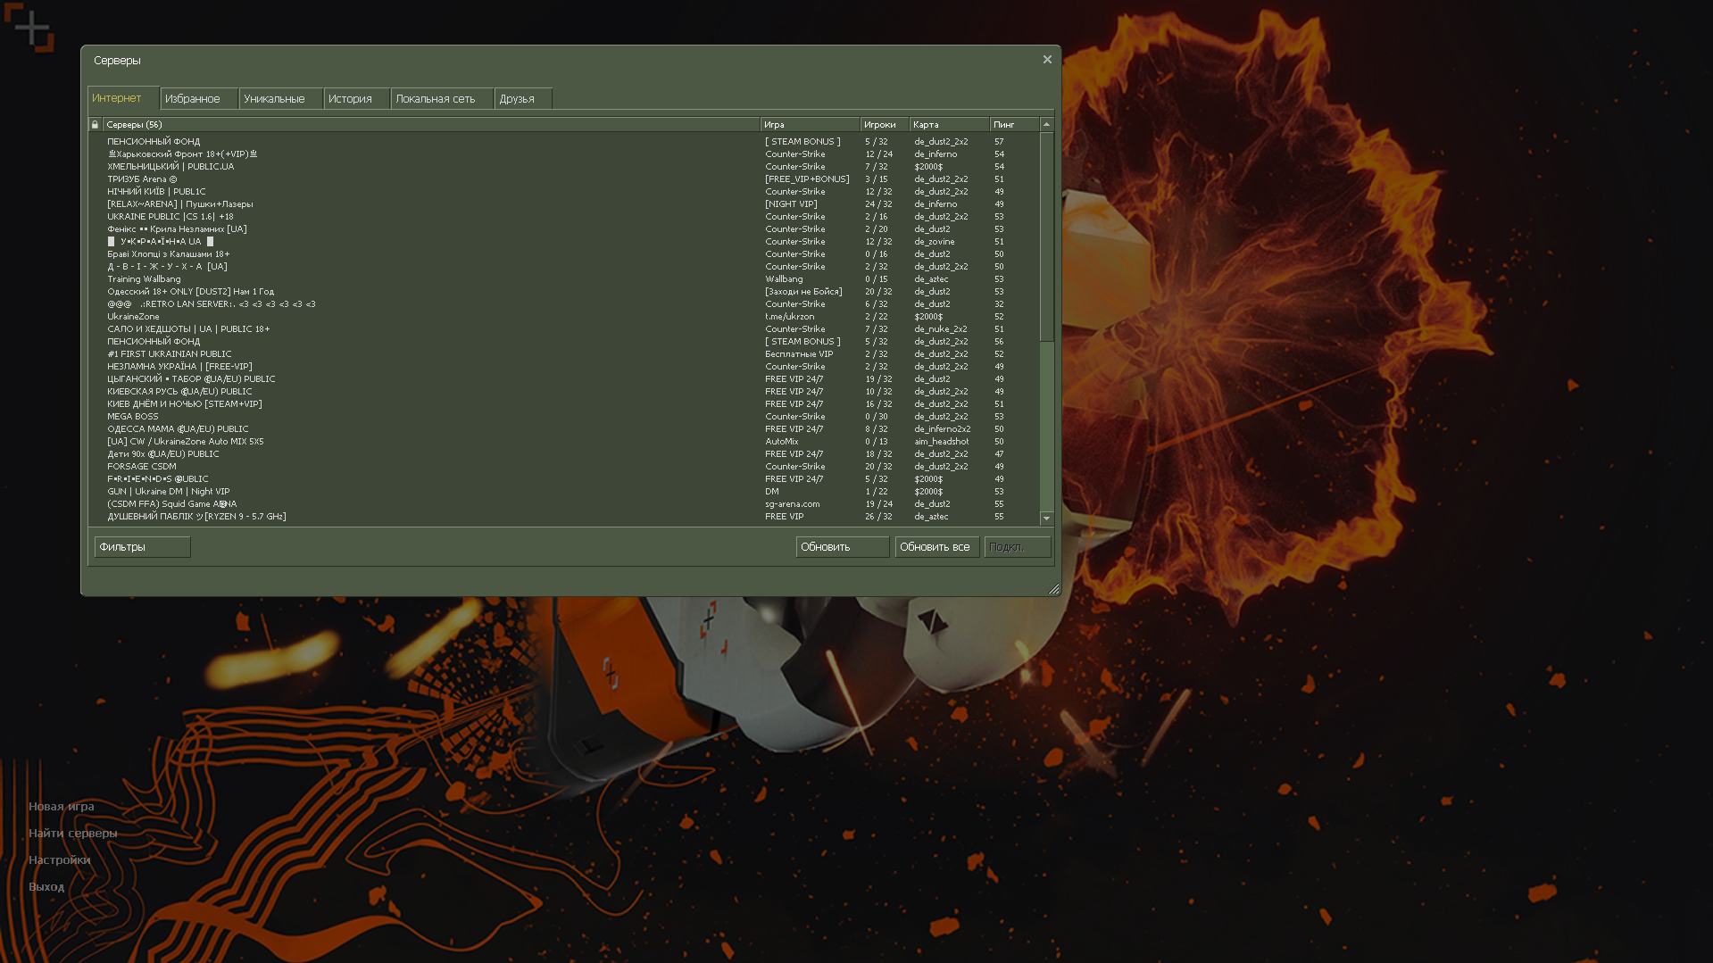Click the scroll down arrow in server list
Viewport: 1713px width, 963px height.
[1046, 519]
